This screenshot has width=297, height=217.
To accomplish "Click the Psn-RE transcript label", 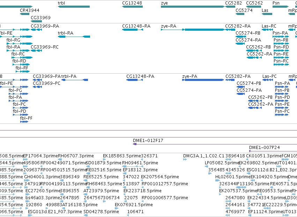I will (281, 54).
